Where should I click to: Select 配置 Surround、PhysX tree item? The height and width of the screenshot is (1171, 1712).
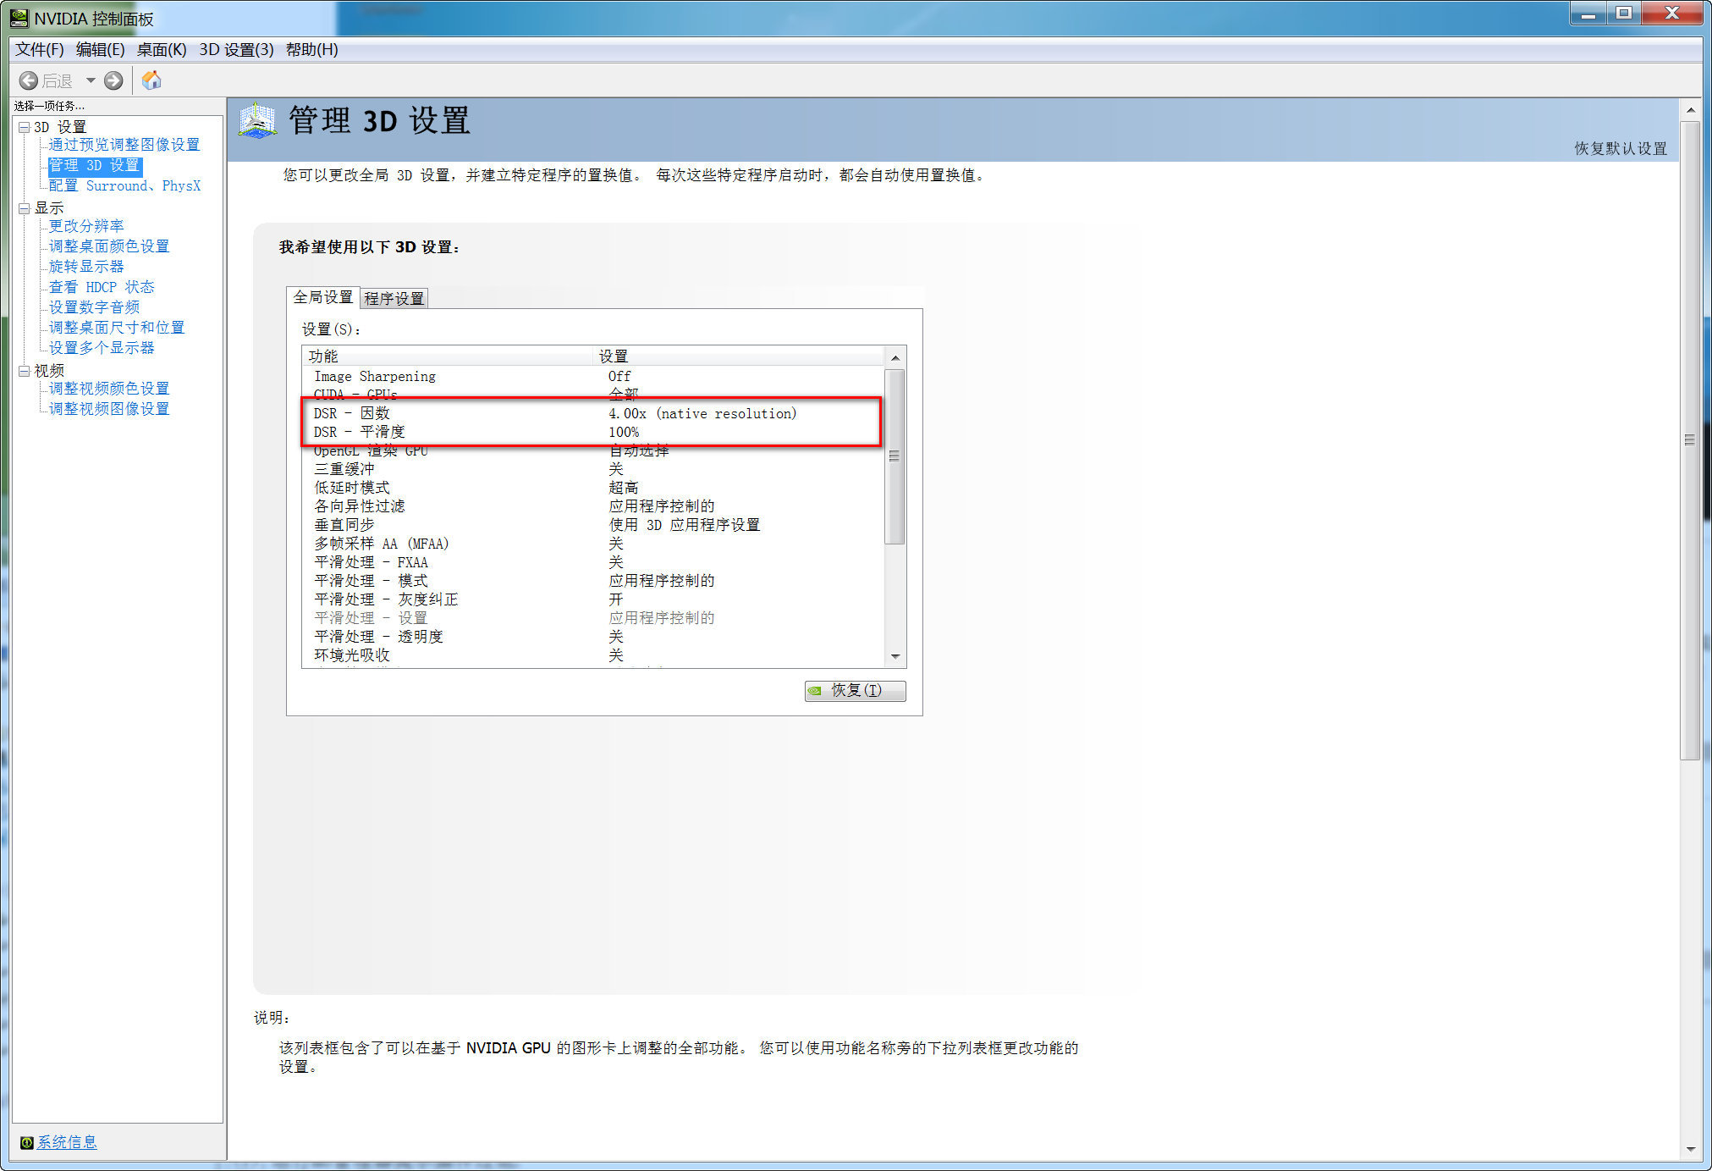[x=124, y=185]
